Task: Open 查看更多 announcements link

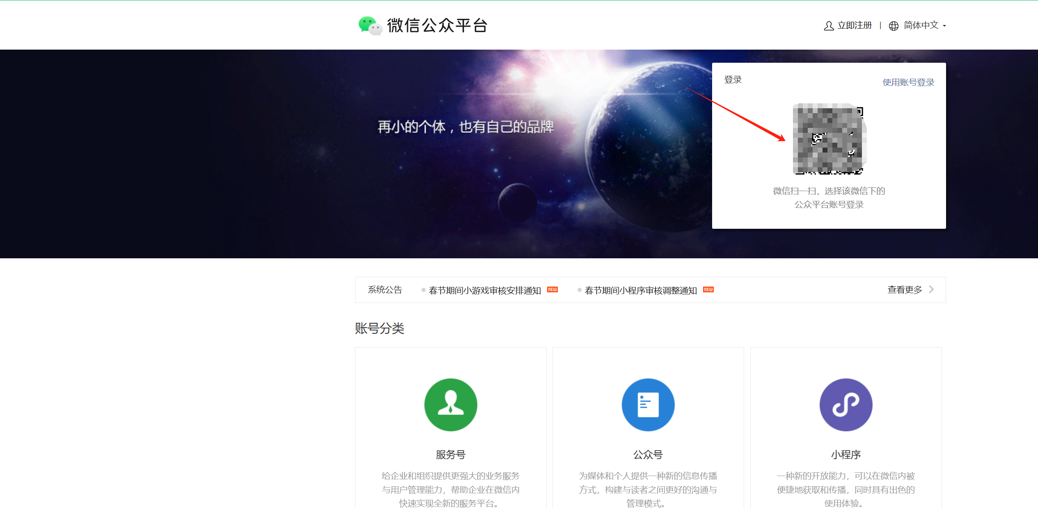Action: tap(905, 289)
